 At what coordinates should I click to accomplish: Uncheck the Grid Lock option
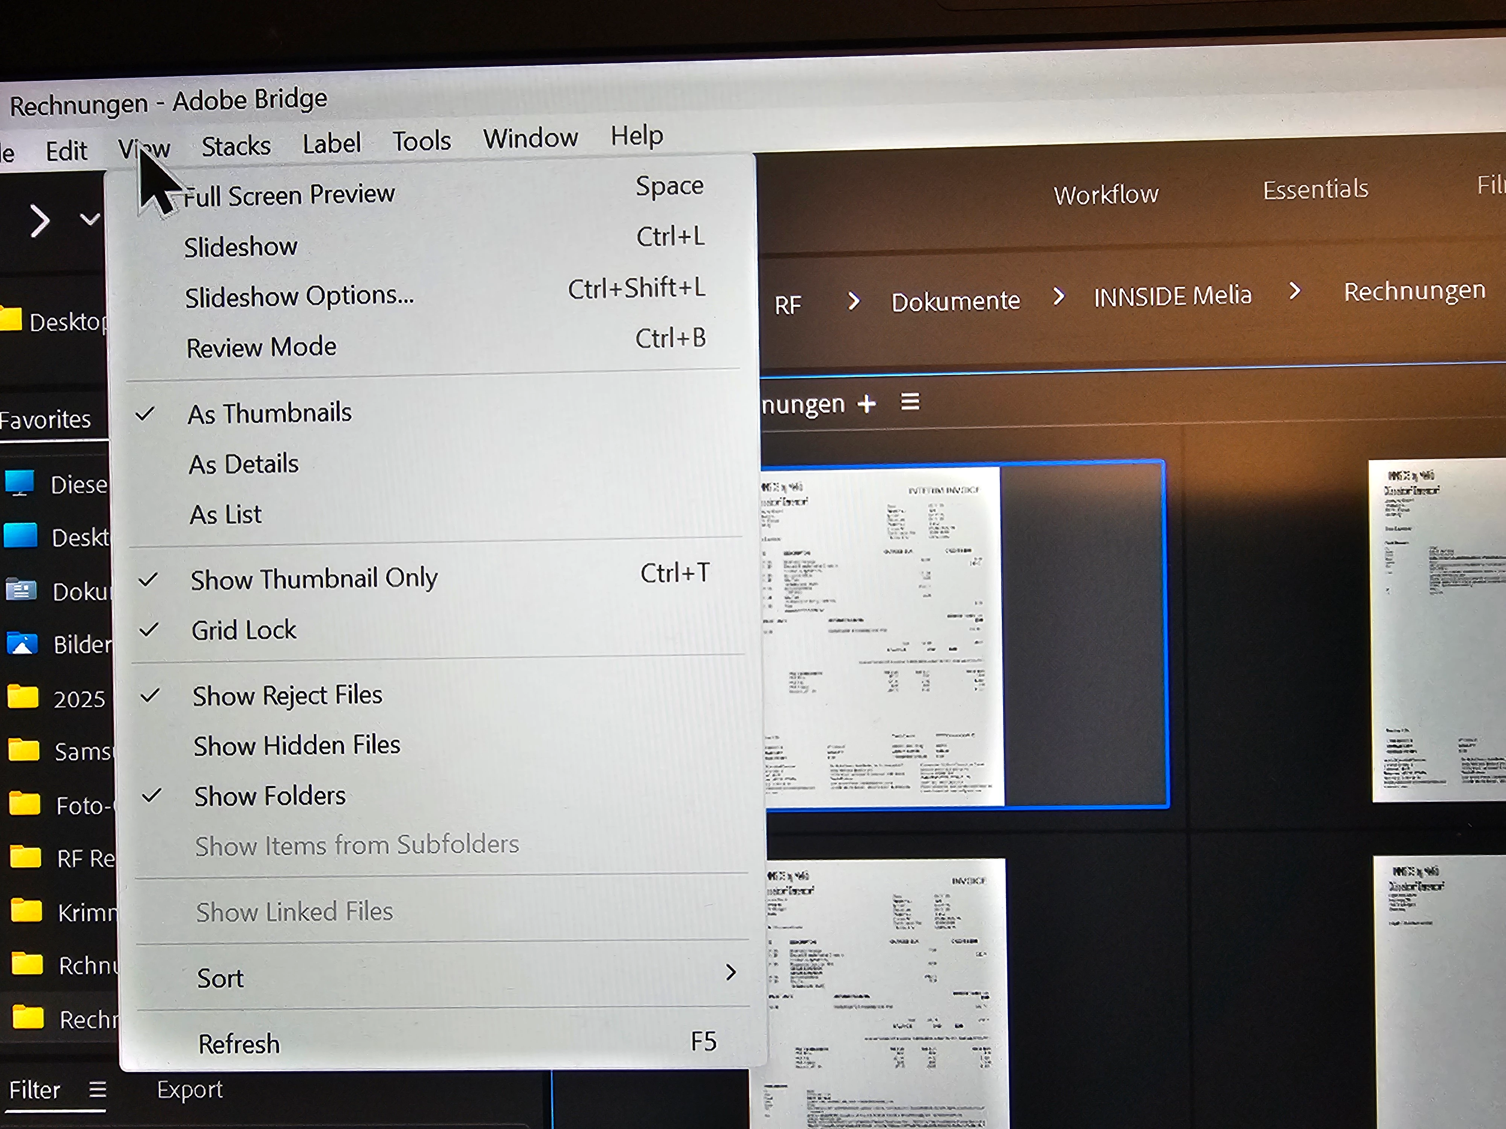pos(244,630)
